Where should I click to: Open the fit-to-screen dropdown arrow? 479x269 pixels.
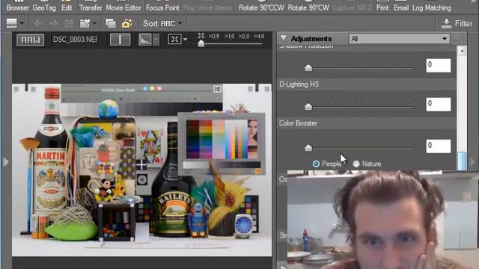pos(185,40)
